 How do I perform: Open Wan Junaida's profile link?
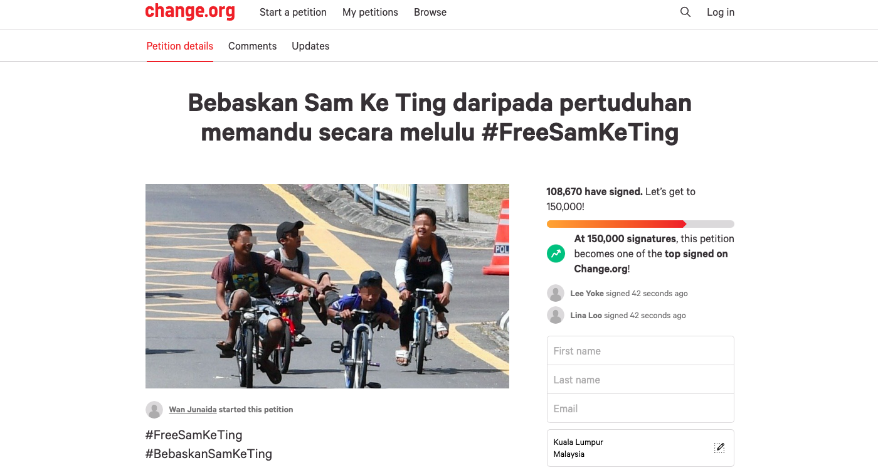pos(193,410)
